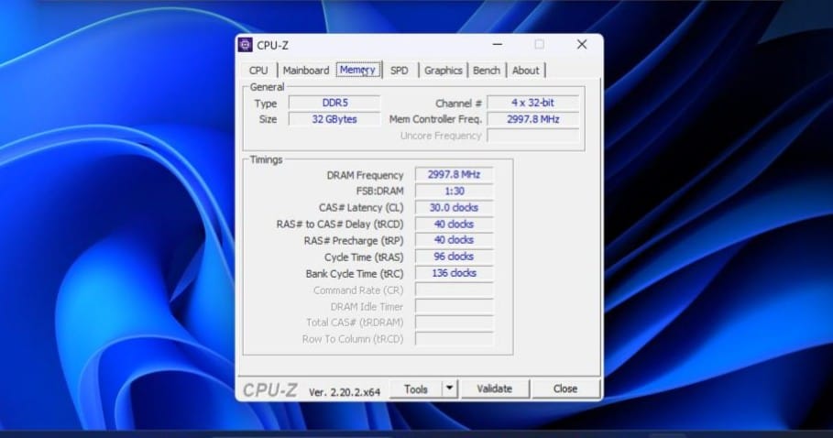Click the DDR5 memory type field

pos(334,103)
